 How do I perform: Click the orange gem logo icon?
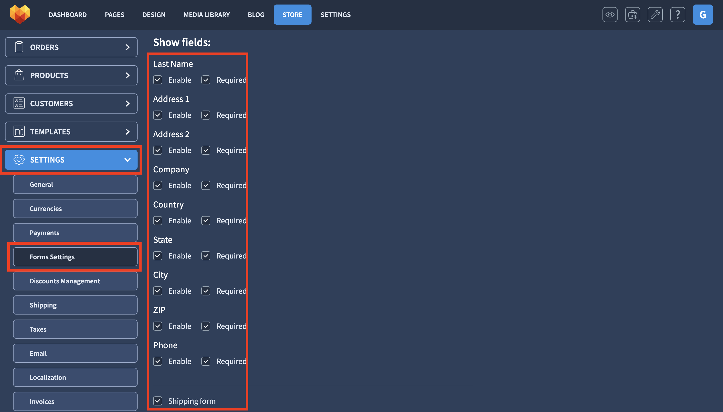20,14
